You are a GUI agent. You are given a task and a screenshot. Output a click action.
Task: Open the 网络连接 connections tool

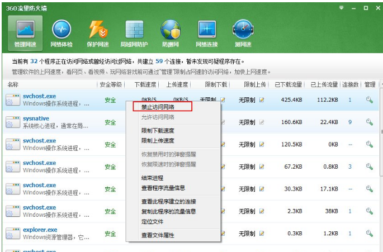coord(207,33)
